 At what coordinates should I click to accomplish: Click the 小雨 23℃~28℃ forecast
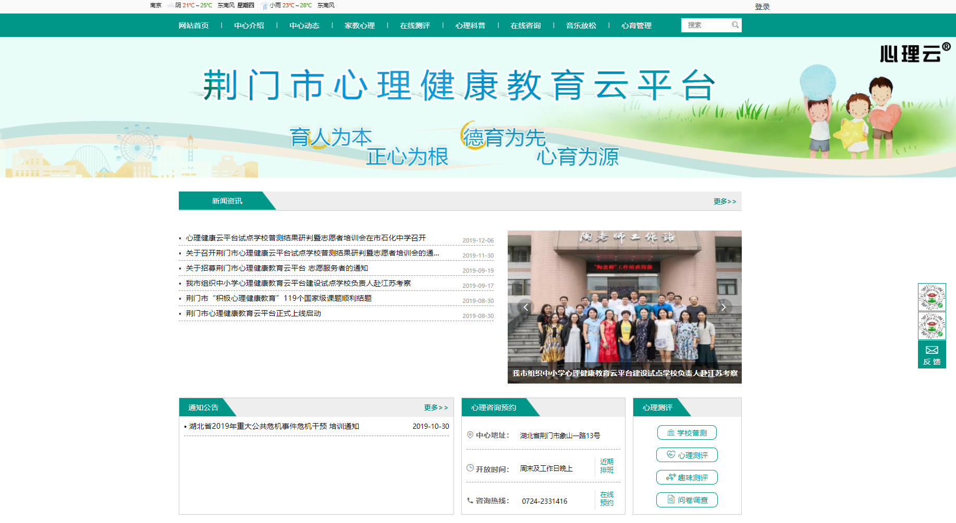(290, 5)
